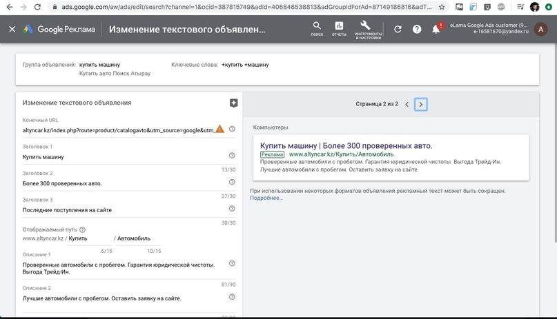This screenshot has height=319, width=557.
Task: Open the Отчеты reports icon
Action: click(339, 29)
